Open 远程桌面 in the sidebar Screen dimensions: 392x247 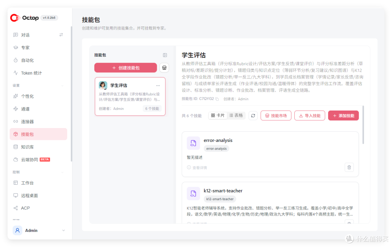(38, 196)
